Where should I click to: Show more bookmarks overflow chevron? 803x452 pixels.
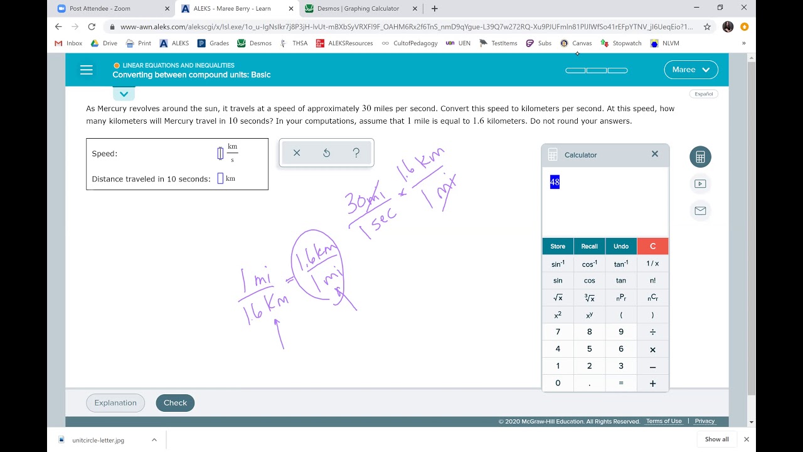(744, 43)
